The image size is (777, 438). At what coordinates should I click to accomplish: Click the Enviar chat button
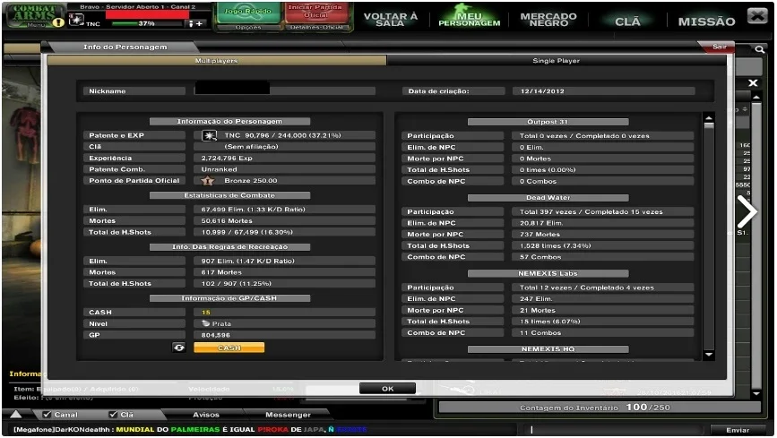pos(738,430)
